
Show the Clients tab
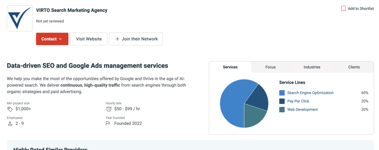354,67
